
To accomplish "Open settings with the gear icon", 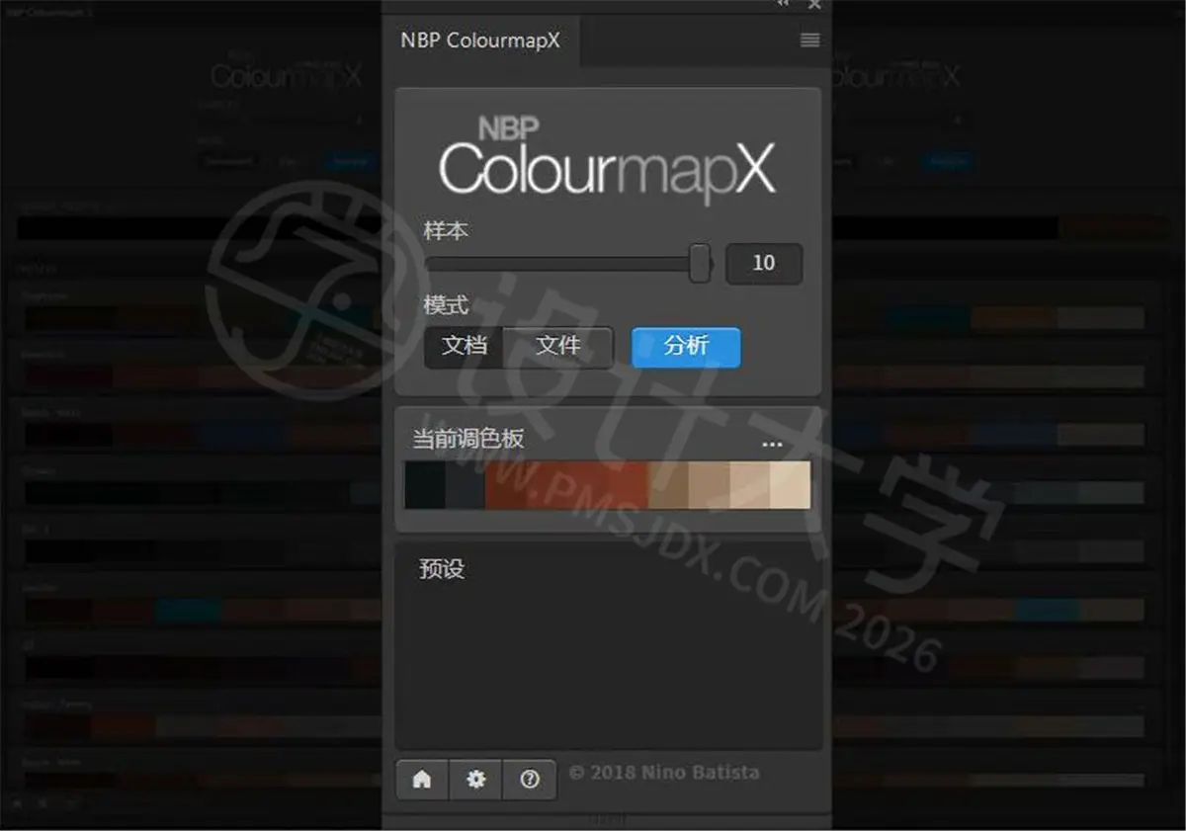I will [476, 780].
